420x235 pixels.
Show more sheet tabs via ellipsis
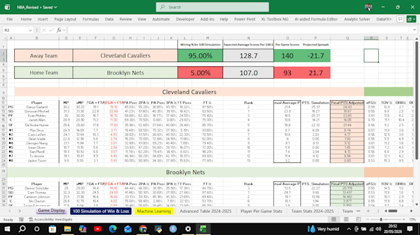point(358,211)
